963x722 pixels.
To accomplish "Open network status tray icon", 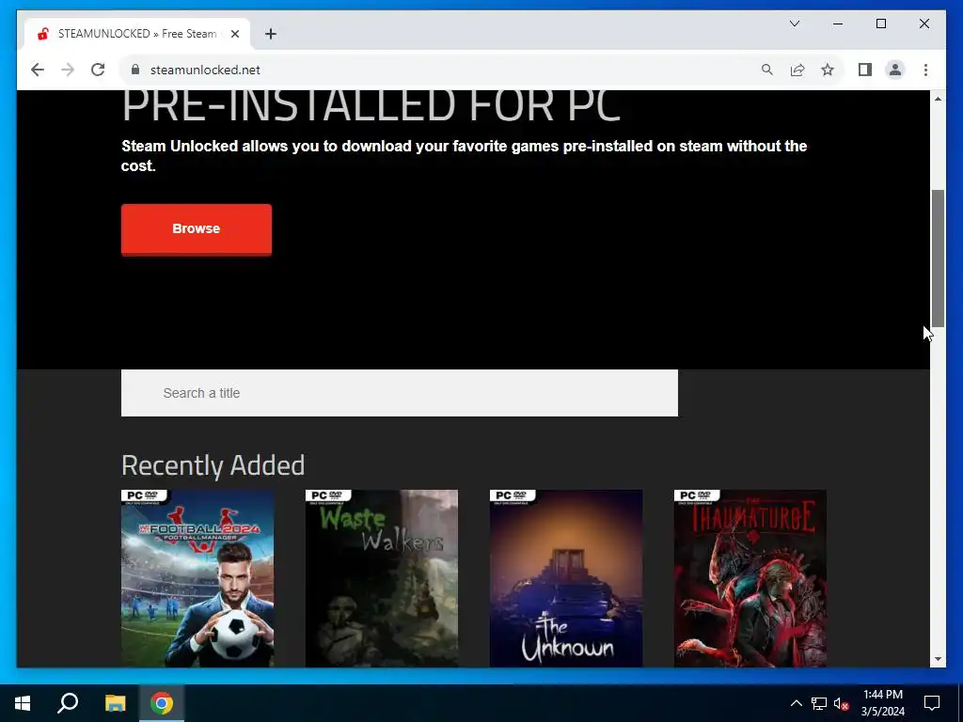I will click(819, 703).
